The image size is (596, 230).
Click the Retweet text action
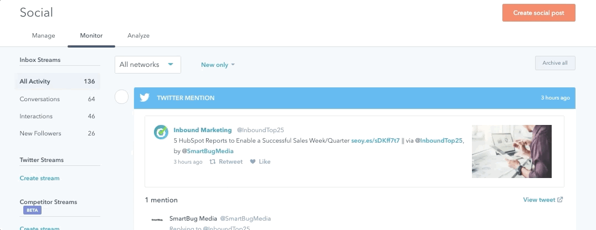point(231,161)
